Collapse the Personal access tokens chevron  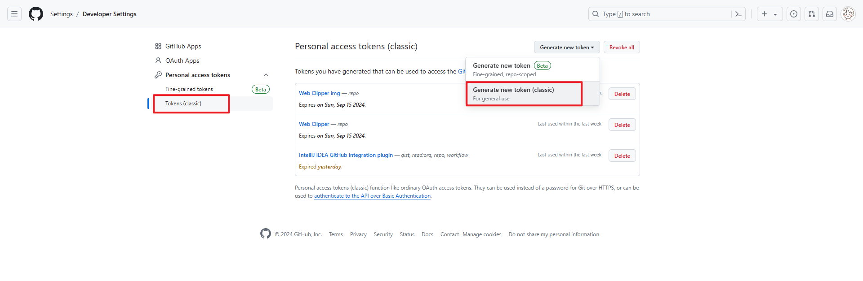(x=266, y=75)
